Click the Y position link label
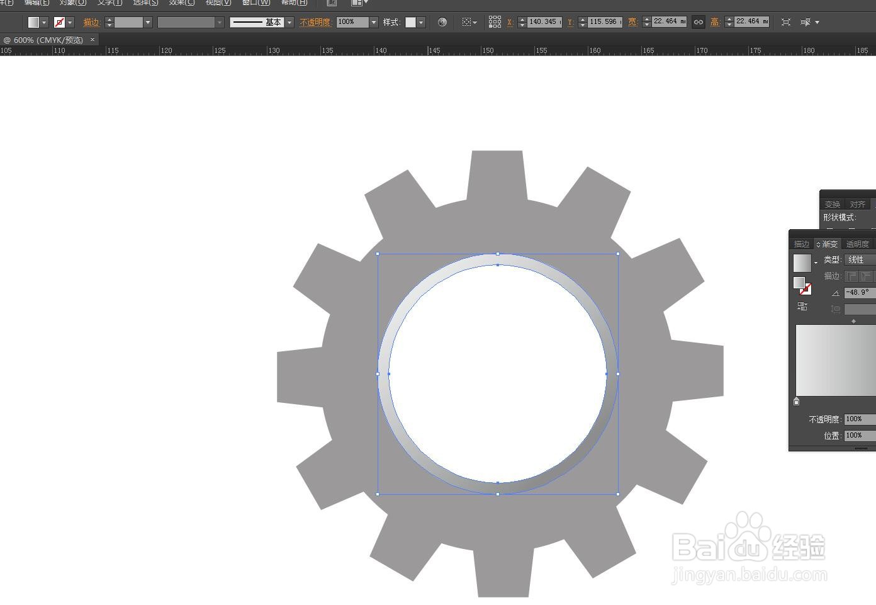This screenshot has width=876, height=605. point(570,22)
